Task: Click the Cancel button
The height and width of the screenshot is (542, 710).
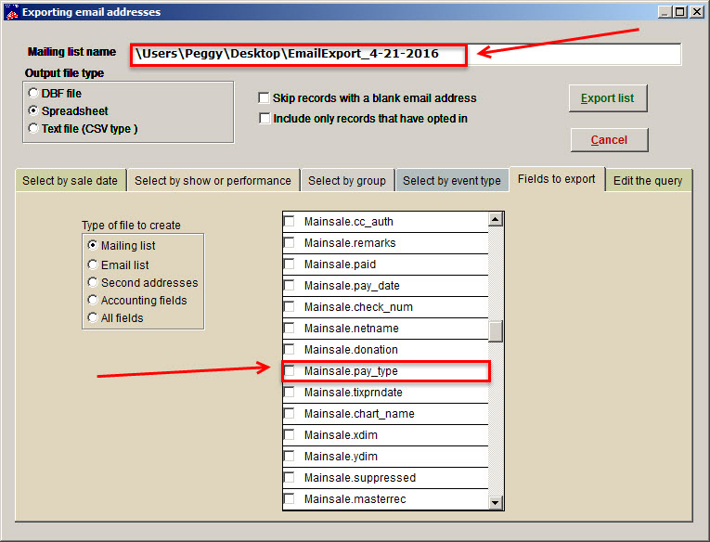Action: point(609,140)
